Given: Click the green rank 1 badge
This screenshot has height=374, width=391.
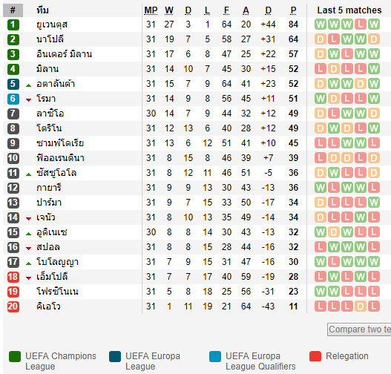Looking at the screenshot, I should pos(13,24).
